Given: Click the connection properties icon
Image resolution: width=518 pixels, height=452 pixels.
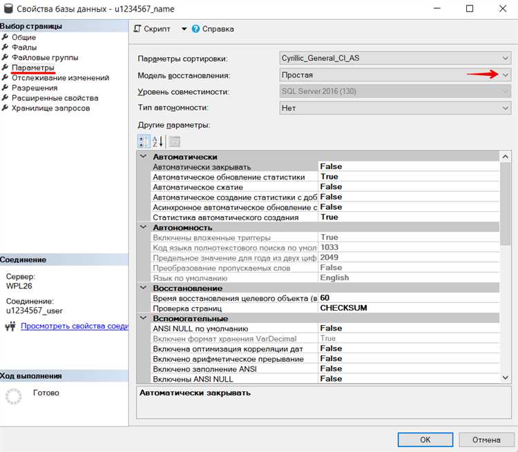Looking at the screenshot, I should pyautogui.click(x=10, y=326).
